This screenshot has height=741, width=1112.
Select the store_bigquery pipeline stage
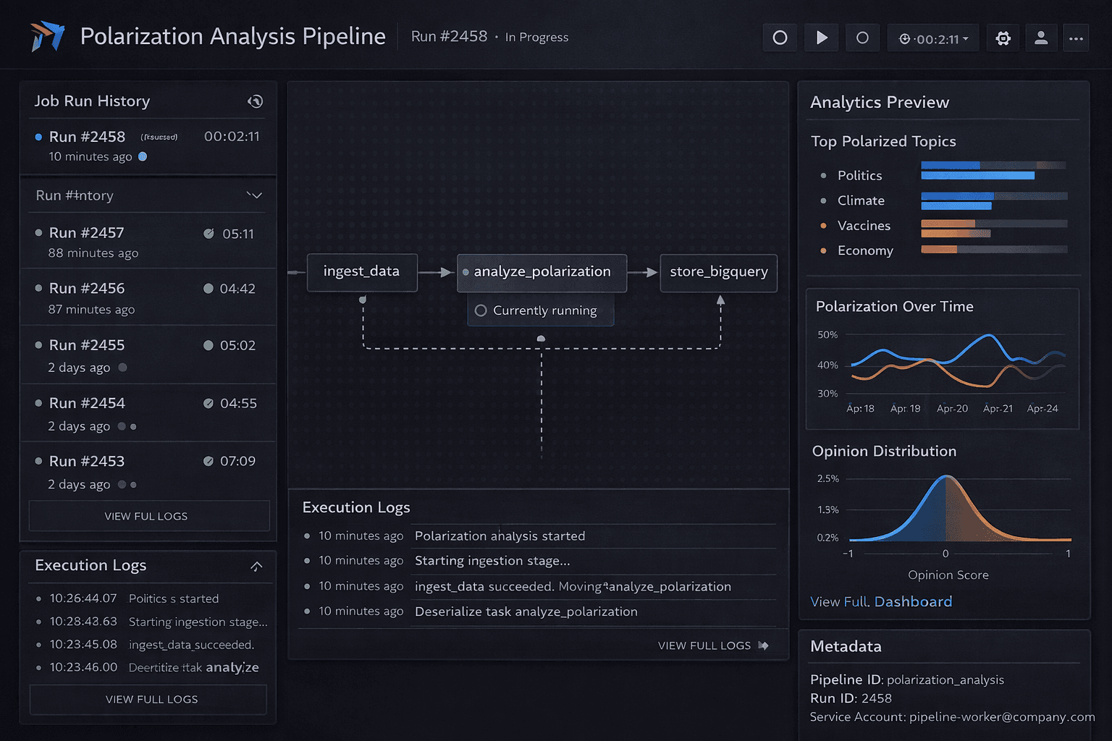coord(717,273)
